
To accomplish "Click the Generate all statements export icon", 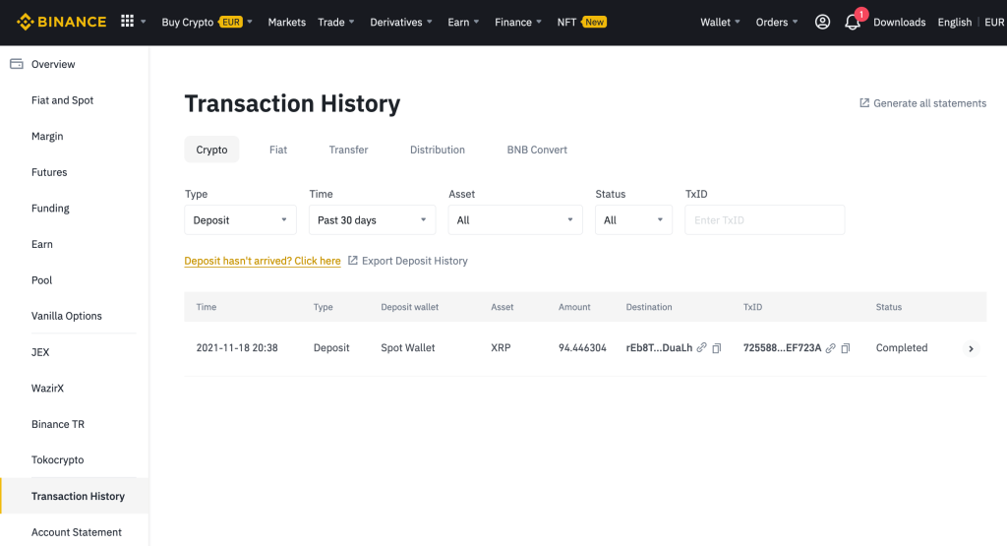I will (x=864, y=102).
